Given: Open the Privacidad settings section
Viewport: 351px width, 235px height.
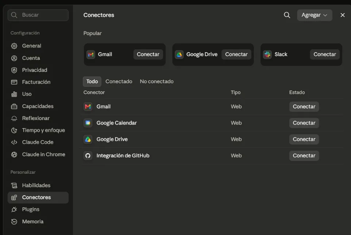Looking at the screenshot, I should (x=38, y=70).
